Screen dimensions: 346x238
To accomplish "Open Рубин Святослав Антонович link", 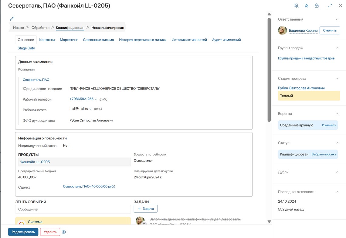I will (301, 88).
